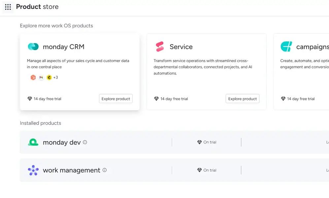
Task: Click the Service product logo icon
Action: [160, 47]
